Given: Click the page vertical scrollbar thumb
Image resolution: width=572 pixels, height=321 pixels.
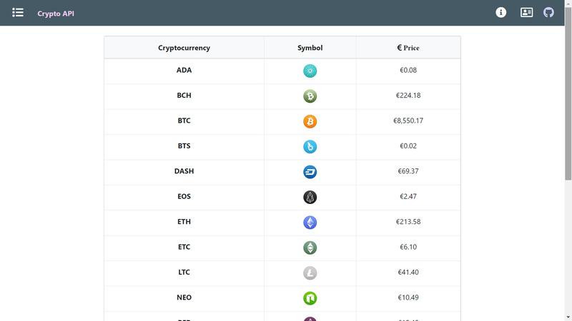Looking at the screenshot, I should [x=568, y=93].
